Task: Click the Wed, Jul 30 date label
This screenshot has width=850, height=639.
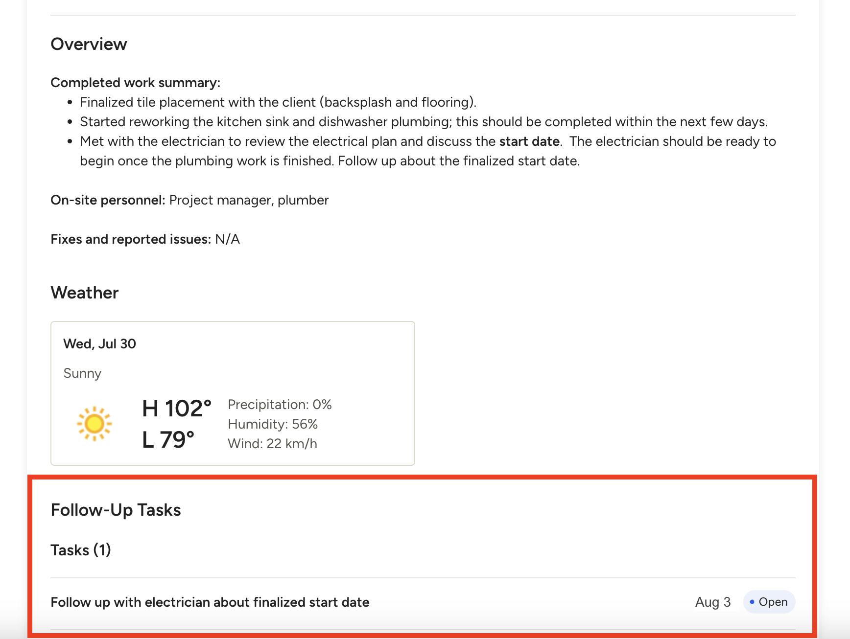Action: pos(99,344)
